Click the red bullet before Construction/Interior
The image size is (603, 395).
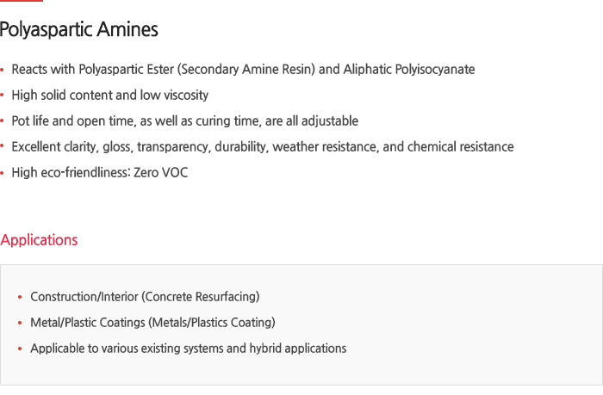pyautogui.click(x=20, y=297)
